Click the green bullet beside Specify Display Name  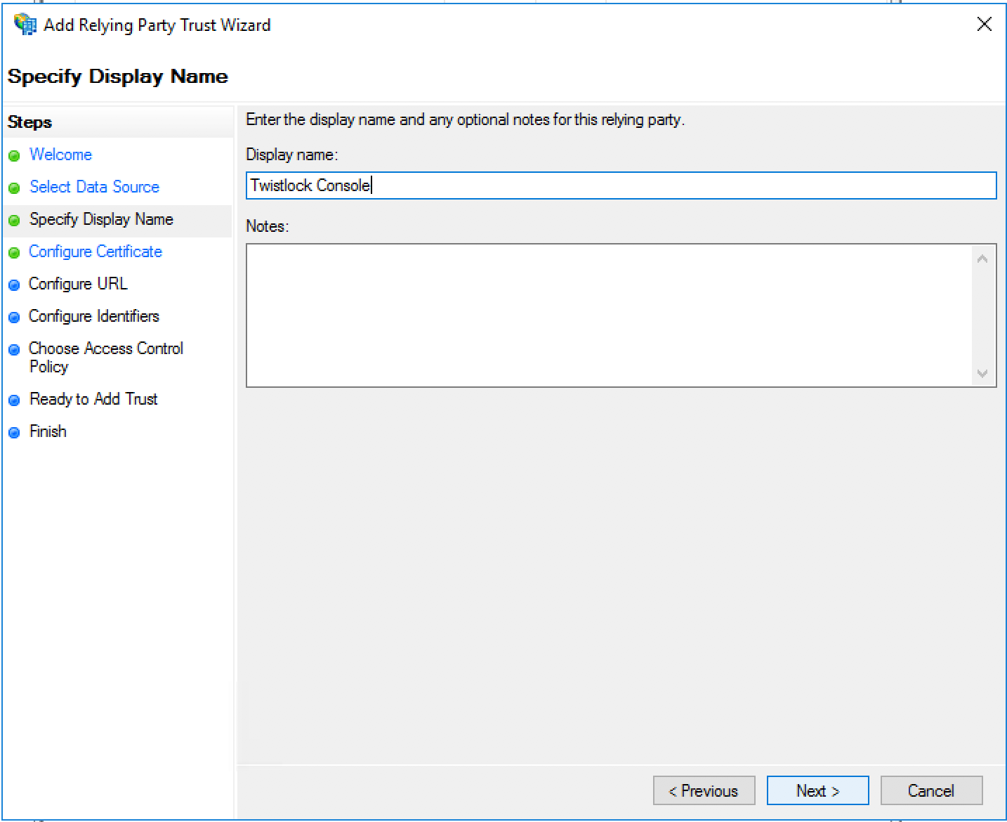tap(14, 221)
